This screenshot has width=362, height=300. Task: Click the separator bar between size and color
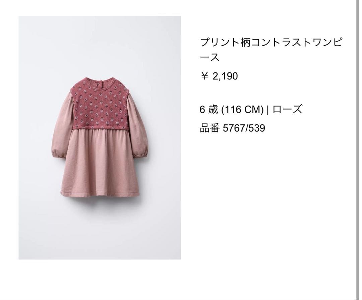(268, 110)
